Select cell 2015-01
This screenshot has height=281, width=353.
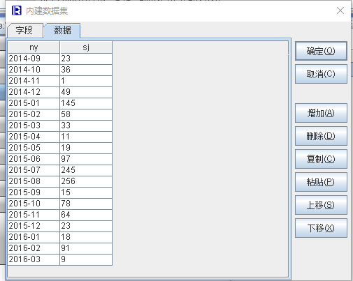coord(34,103)
